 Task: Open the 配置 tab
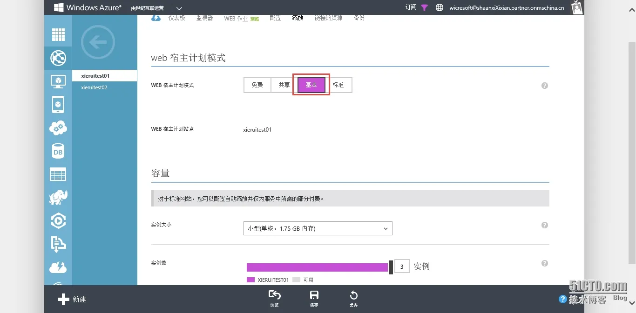tap(275, 18)
